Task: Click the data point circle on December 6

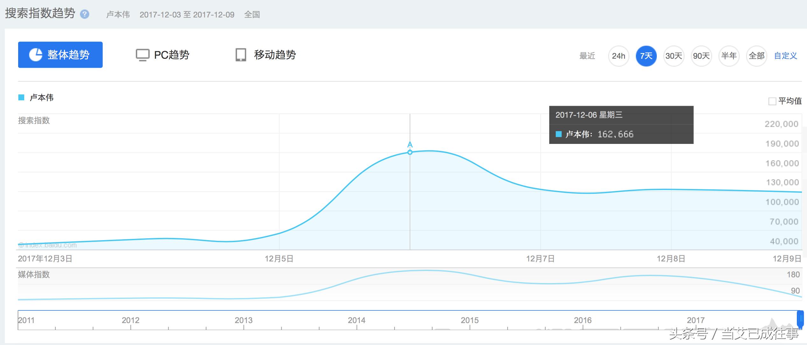Action: (x=410, y=152)
